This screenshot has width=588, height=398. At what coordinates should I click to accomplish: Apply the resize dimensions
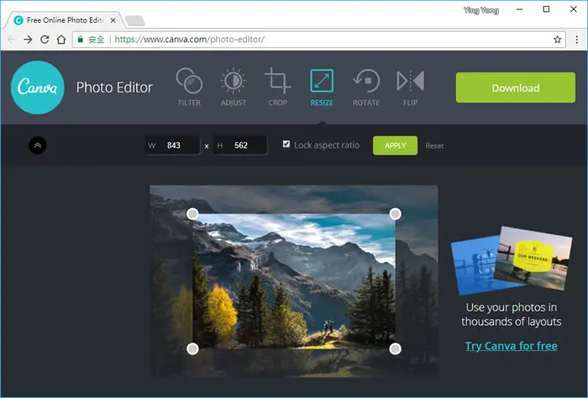pyautogui.click(x=396, y=145)
